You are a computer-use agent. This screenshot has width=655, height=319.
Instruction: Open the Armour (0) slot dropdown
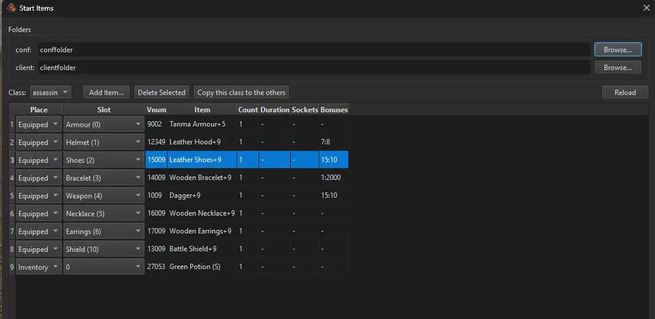103,124
